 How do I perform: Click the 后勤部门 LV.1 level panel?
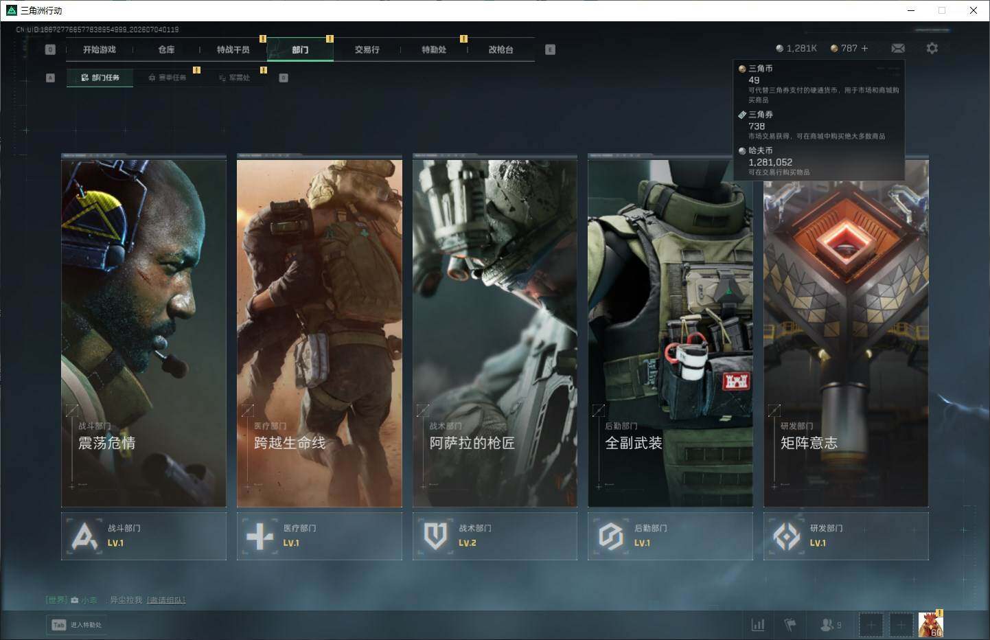point(670,536)
